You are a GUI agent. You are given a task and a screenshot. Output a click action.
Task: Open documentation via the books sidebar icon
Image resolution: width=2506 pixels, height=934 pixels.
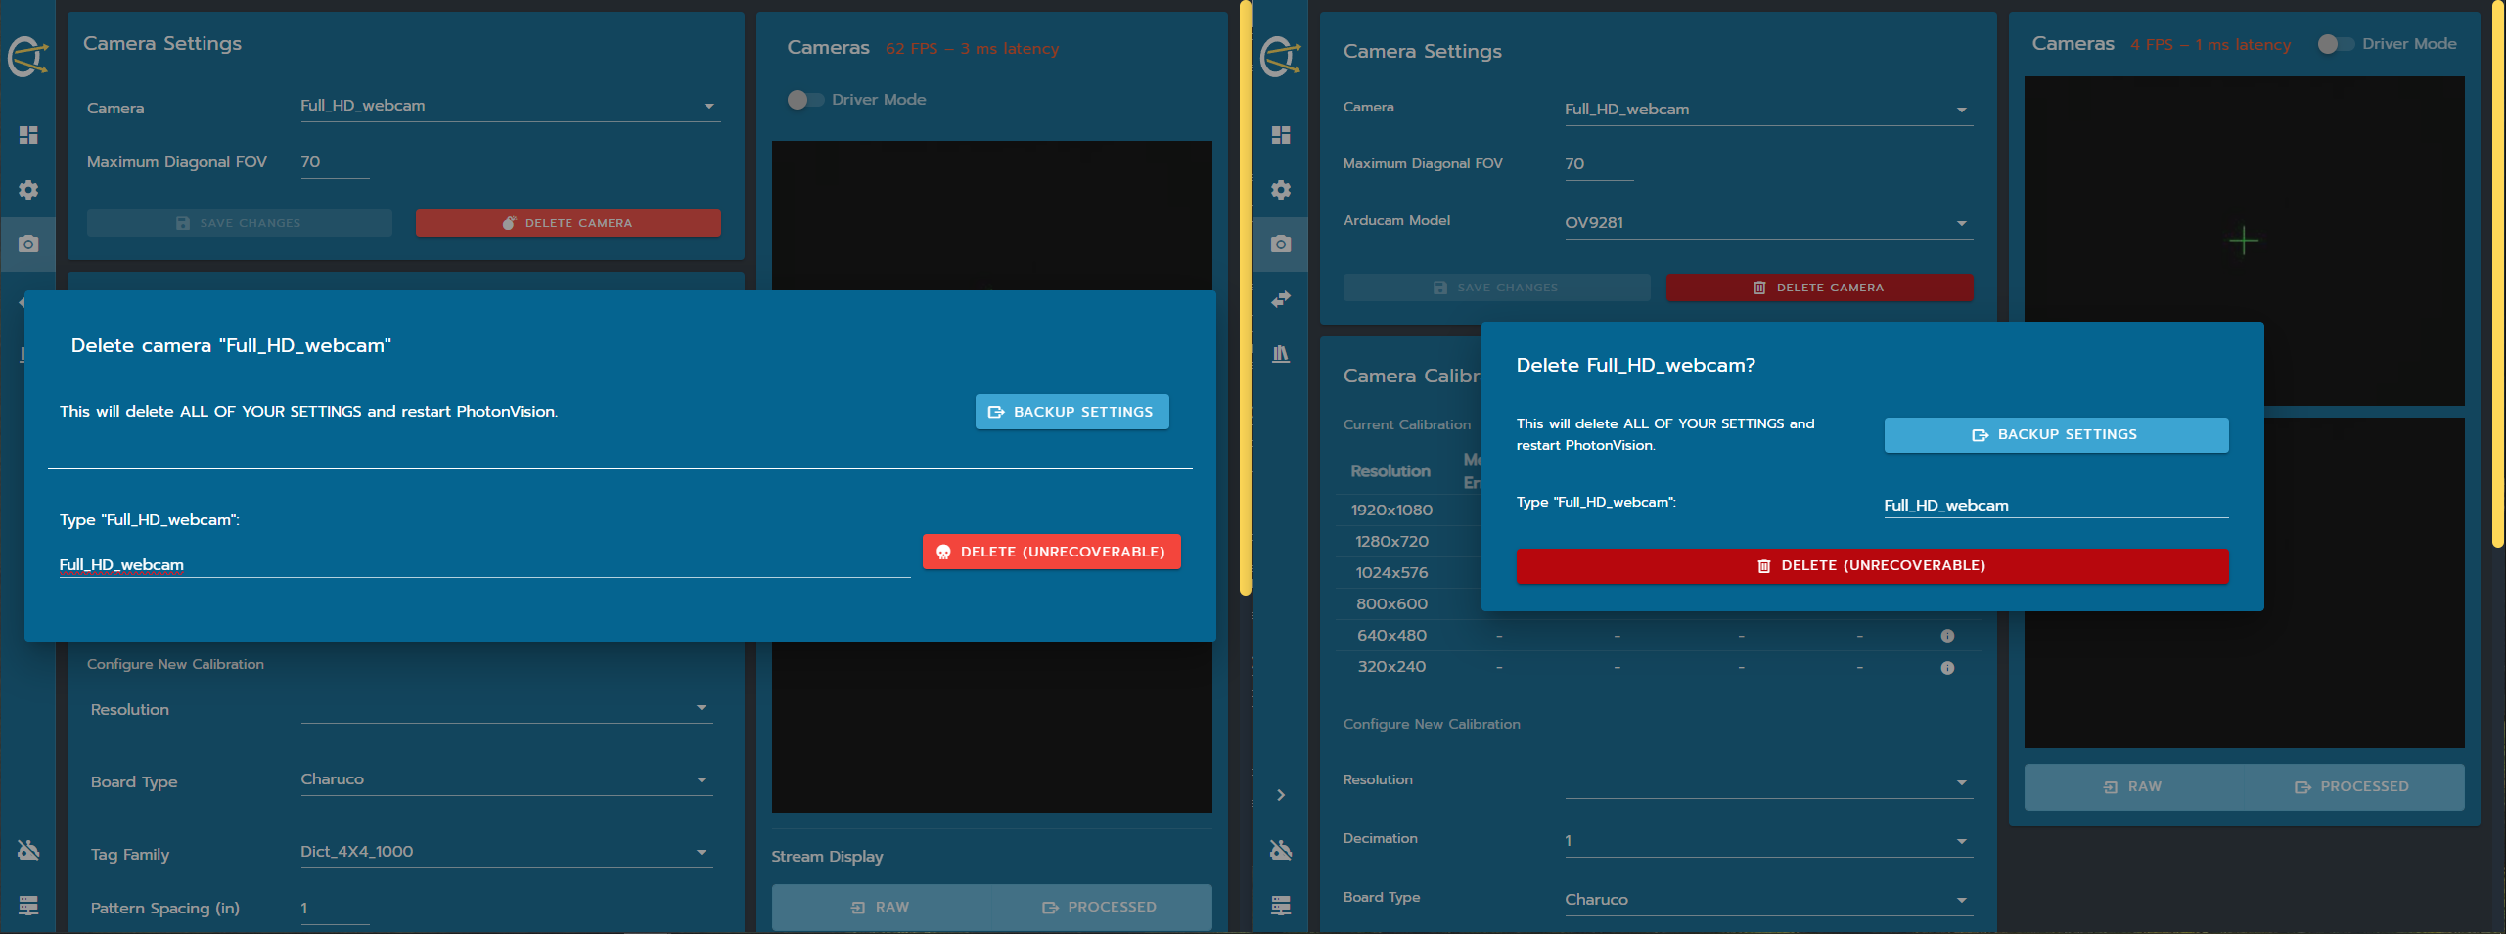click(1280, 354)
